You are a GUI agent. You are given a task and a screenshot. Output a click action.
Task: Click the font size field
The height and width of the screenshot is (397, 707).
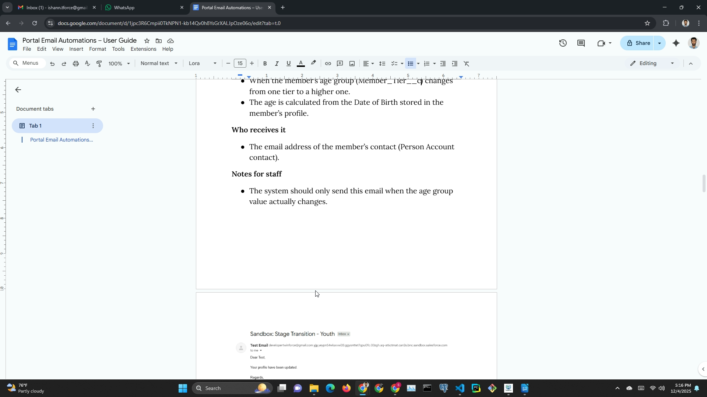pyautogui.click(x=240, y=64)
